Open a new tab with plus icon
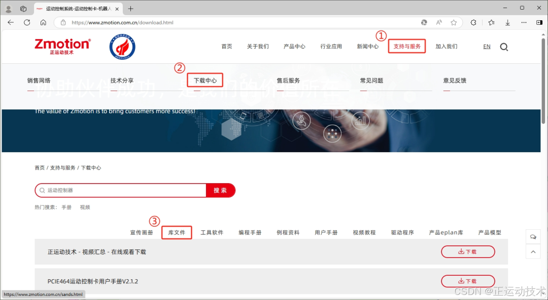Viewport: 548px width, 300px height. 131,9
